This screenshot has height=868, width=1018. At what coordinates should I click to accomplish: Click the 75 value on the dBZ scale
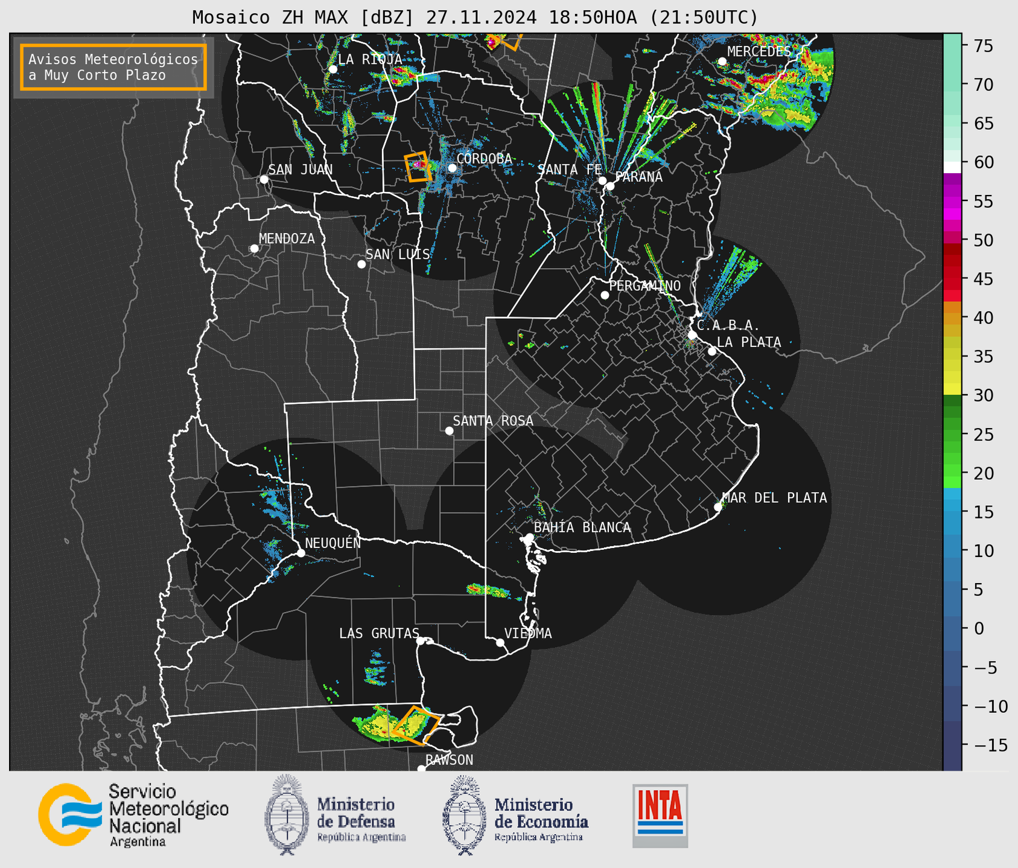coord(984,46)
